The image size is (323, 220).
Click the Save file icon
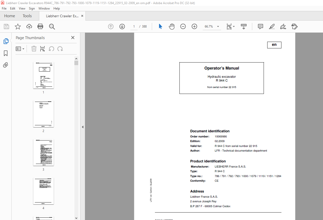point(6,27)
